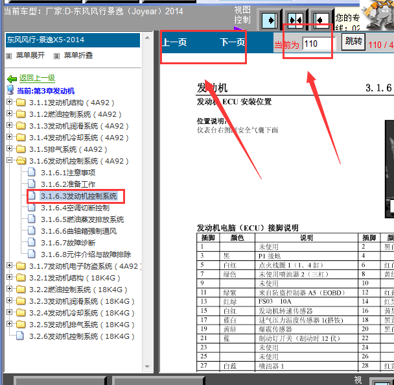Expand the 3.2.3发动机润滑系统(18K4G) node
The image size is (394, 385).
9,300
